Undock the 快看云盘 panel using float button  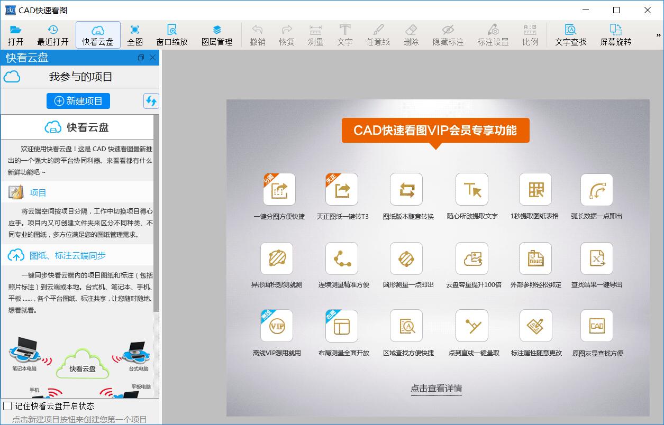[141, 58]
